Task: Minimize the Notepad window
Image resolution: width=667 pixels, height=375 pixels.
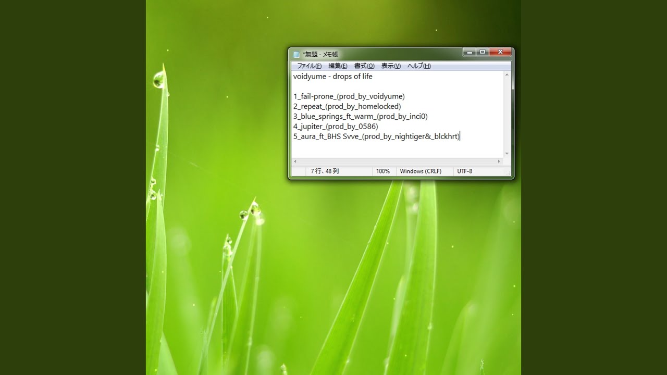Action: 468,52
